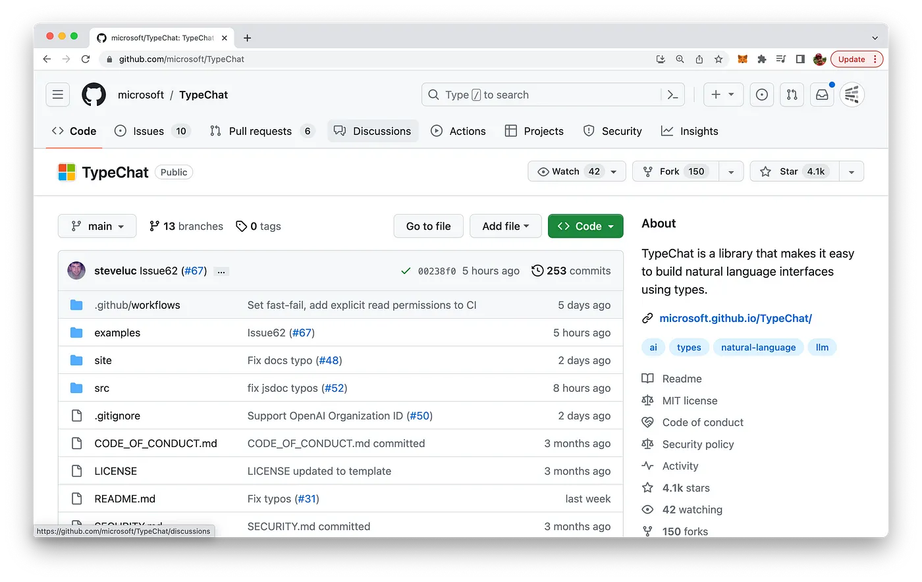This screenshot has width=922, height=582.
Task: Click the site lock icon in address bar
Action: coord(109,59)
